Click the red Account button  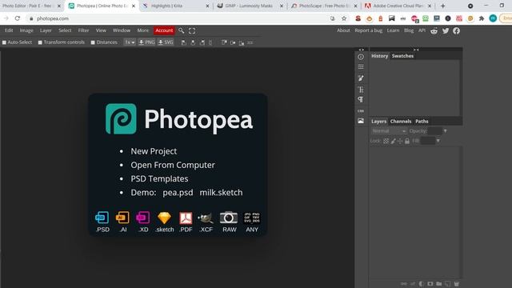pyautogui.click(x=164, y=30)
